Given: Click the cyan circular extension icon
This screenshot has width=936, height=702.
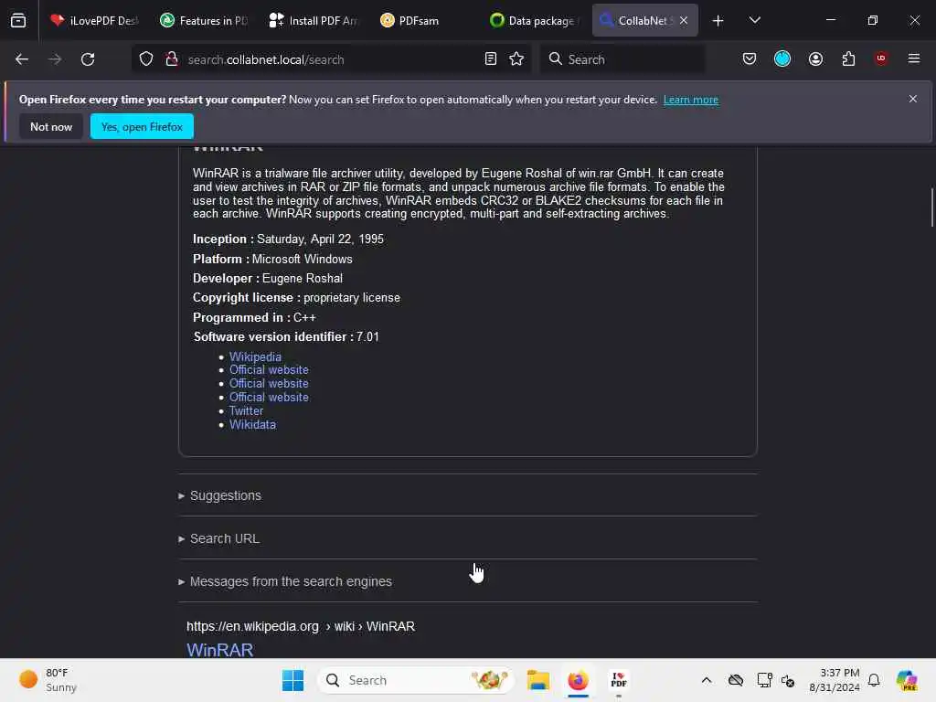Looking at the screenshot, I should tap(782, 58).
